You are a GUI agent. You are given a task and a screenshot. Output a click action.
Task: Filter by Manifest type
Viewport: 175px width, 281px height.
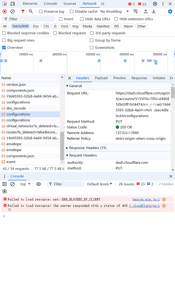pos(103,26)
